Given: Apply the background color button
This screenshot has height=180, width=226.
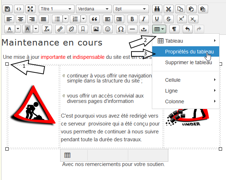Looking at the screenshot, I should [28, 29].
